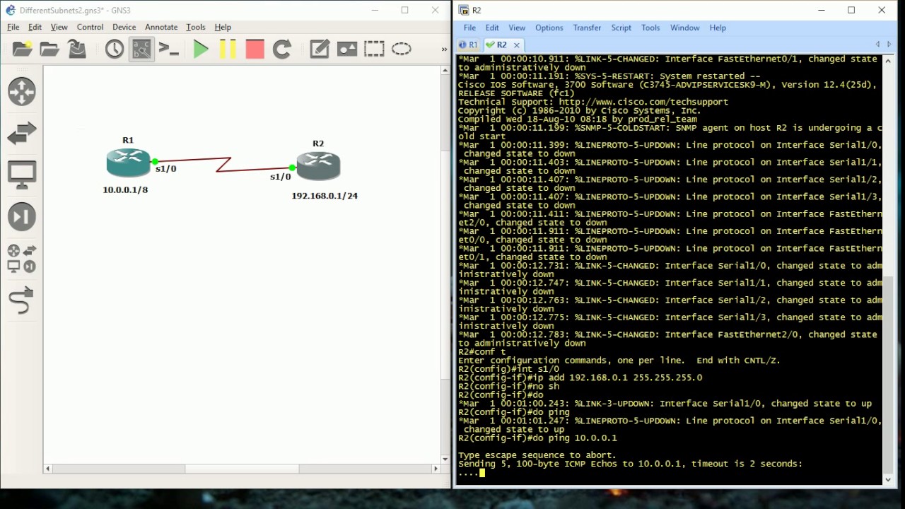
Task: Show previous tabs with left arrow
Action: pyautogui.click(x=877, y=45)
